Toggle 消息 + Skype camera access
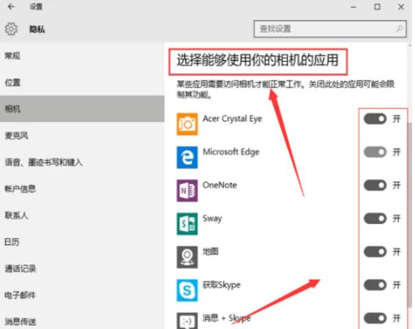 [375, 318]
